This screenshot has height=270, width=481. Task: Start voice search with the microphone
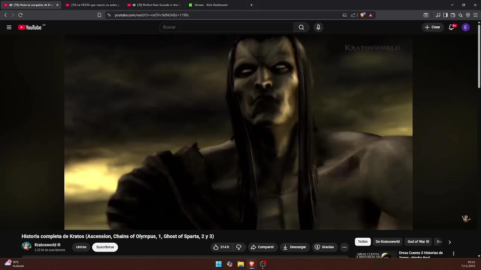pyautogui.click(x=318, y=27)
